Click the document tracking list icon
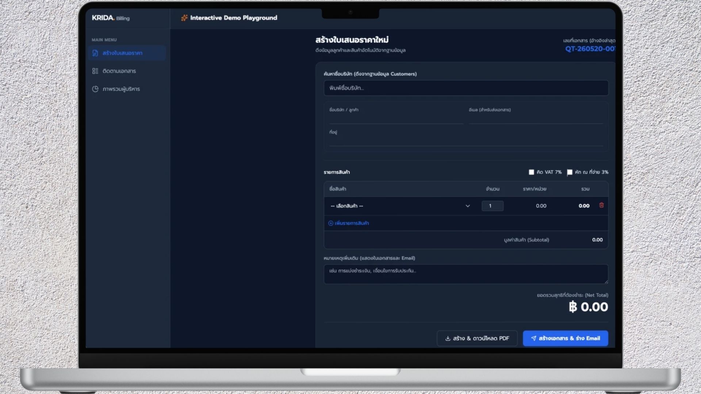This screenshot has height=394, width=701. (95, 71)
